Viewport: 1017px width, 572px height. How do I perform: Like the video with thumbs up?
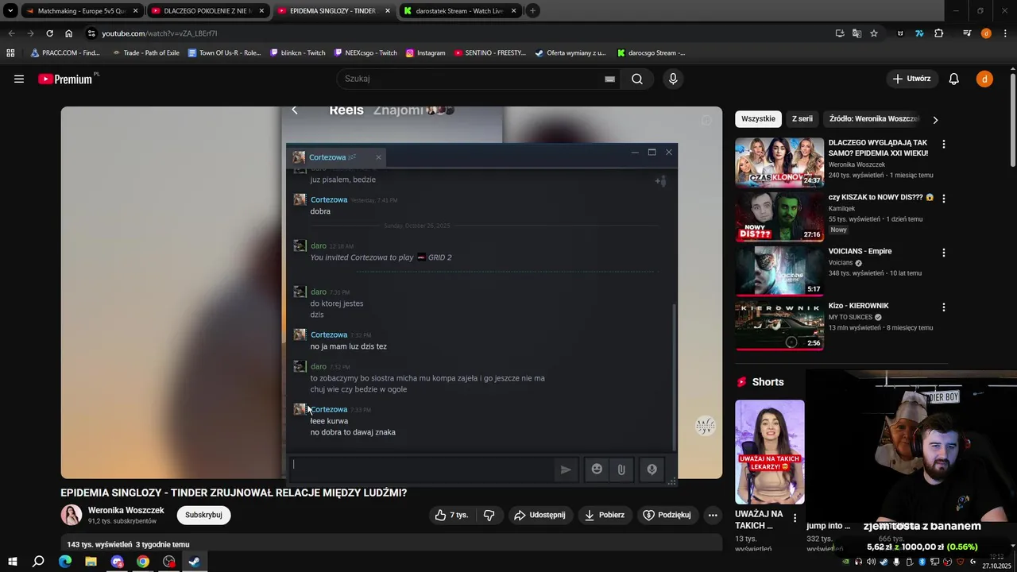451,515
